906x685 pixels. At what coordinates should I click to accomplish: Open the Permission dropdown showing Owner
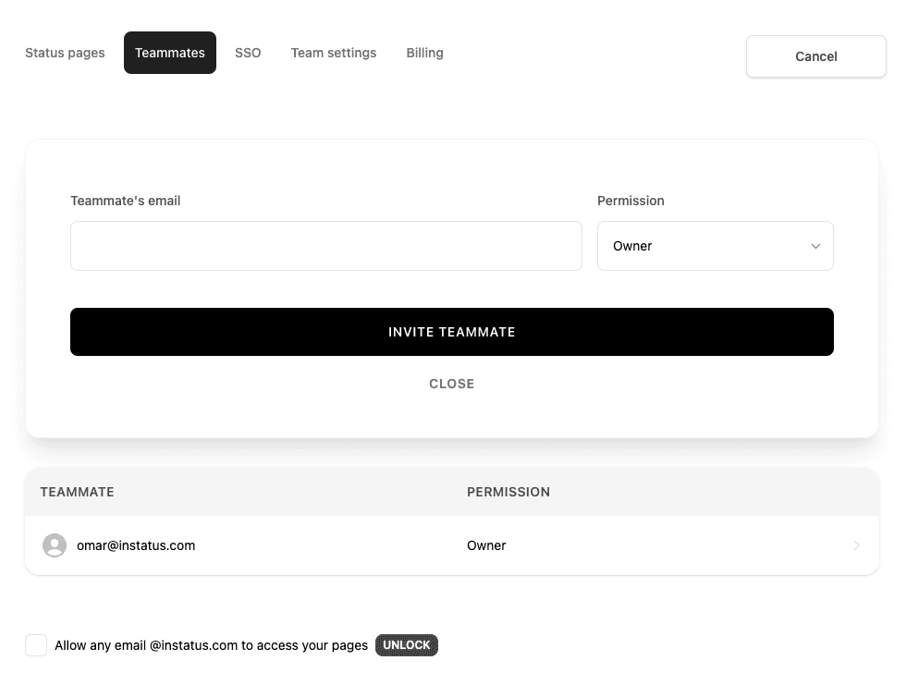click(714, 246)
